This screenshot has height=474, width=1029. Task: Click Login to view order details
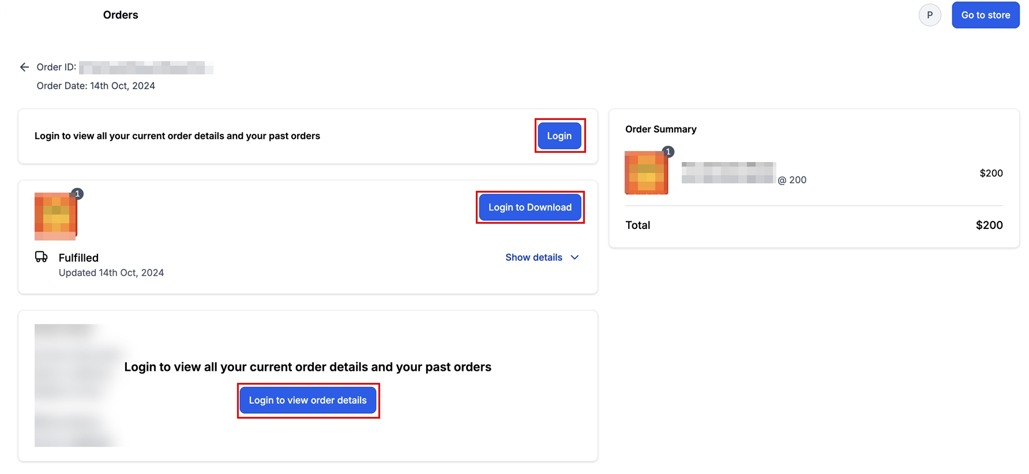tap(307, 400)
